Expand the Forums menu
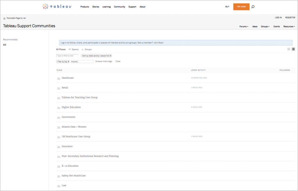This screenshot has height=191, width=298. click(x=244, y=26)
